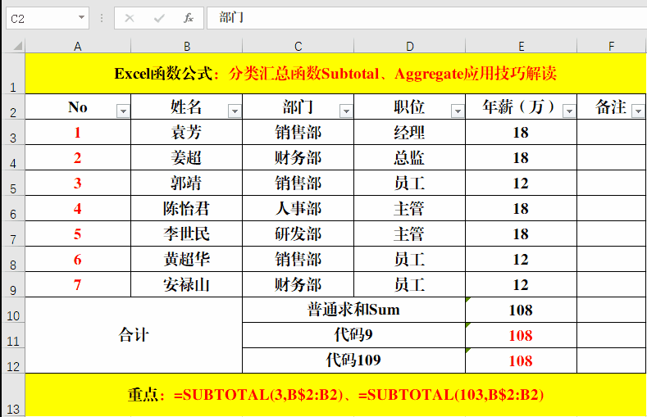
Task: Click the black 108 total in row 10
Action: tap(522, 310)
